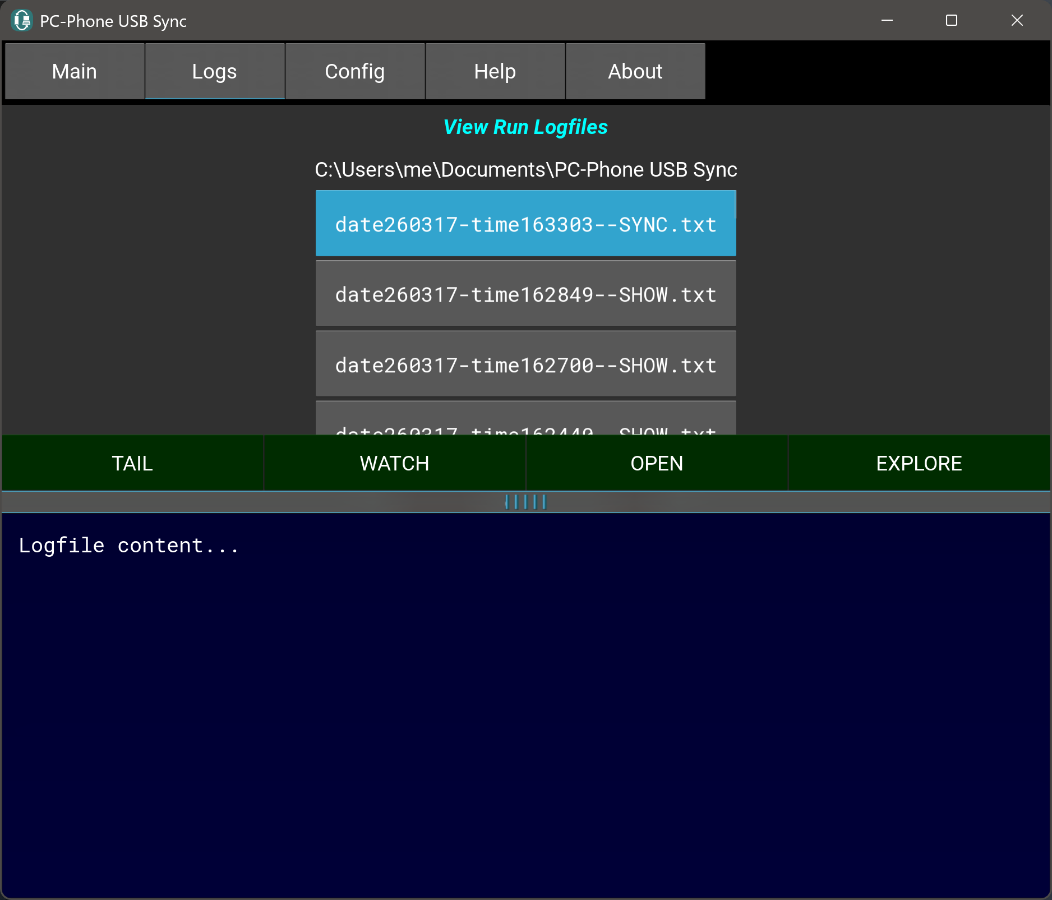Click inside the Logfile content text area

[525, 701]
